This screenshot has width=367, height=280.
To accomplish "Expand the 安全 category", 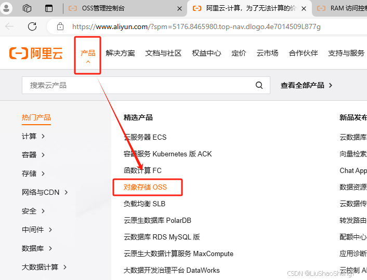I will click(33, 211).
